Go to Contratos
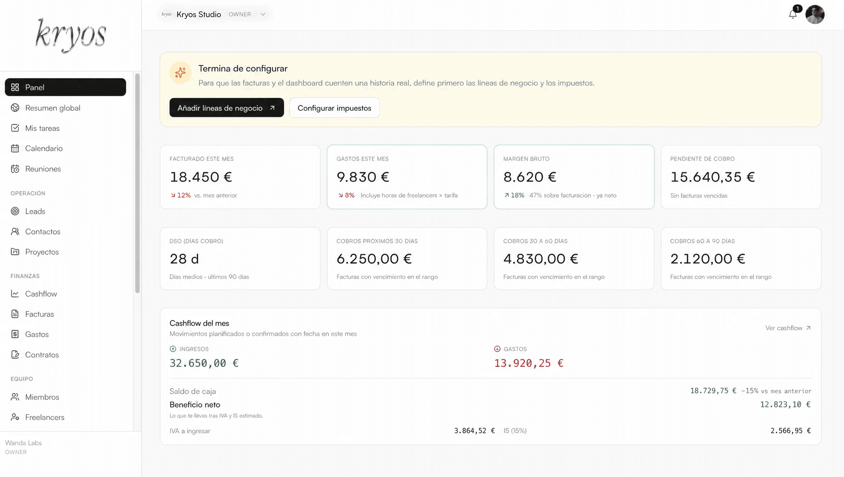Image resolution: width=844 pixels, height=477 pixels. [65, 354]
